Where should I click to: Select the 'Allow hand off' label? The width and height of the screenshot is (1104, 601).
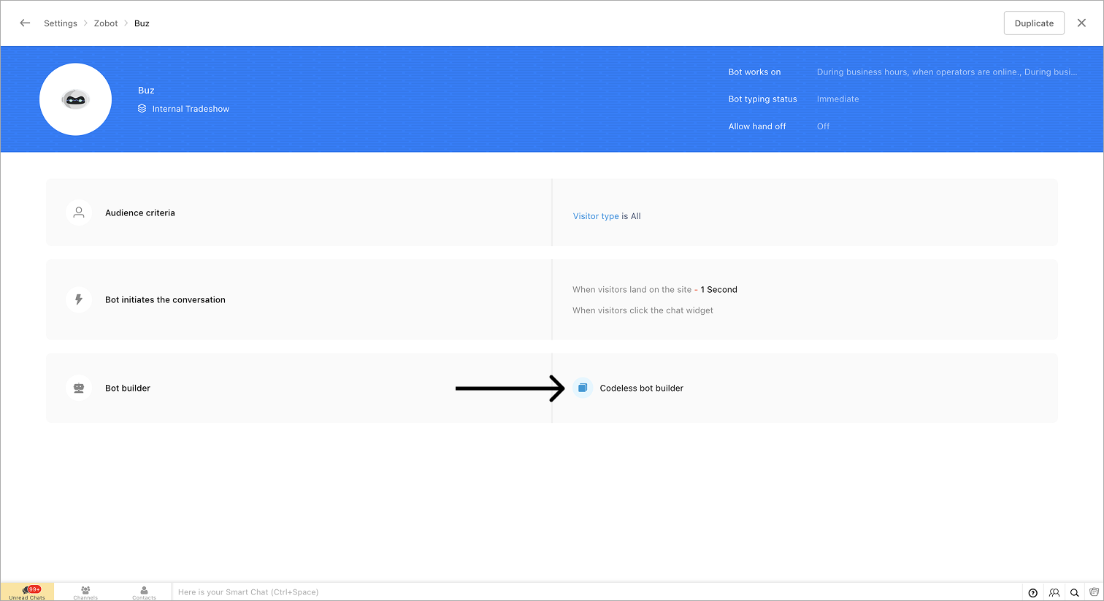coord(757,126)
